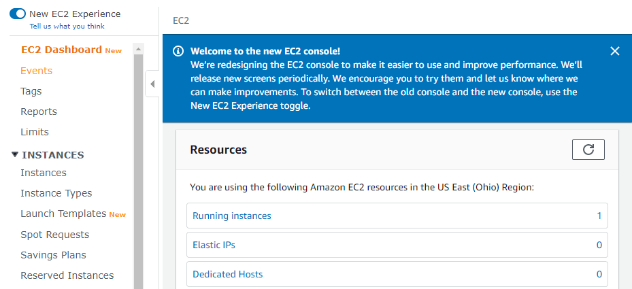Select Limits in the sidebar
Viewport: 632px width, 289px height.
35,132
